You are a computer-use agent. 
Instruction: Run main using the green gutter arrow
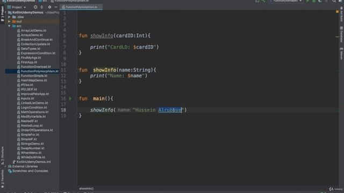pyautogui.click(x=70, y=99)
